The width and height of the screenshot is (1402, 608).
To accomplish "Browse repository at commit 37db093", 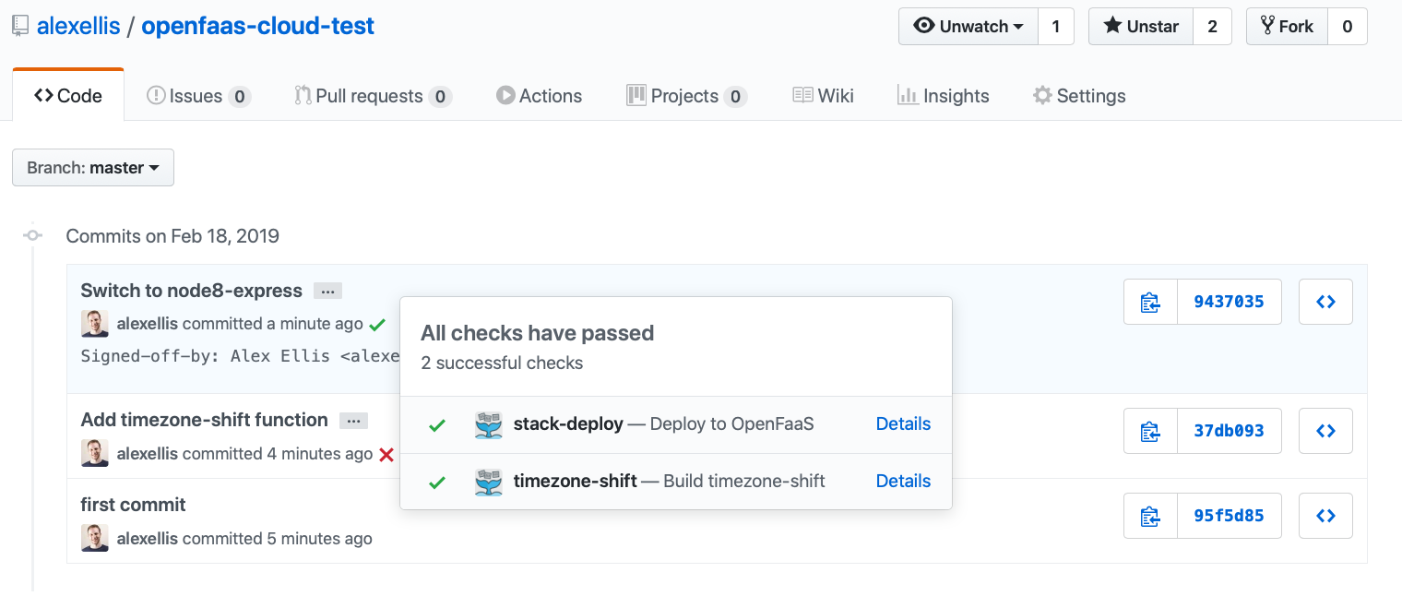I will [x=1325, y=431].
